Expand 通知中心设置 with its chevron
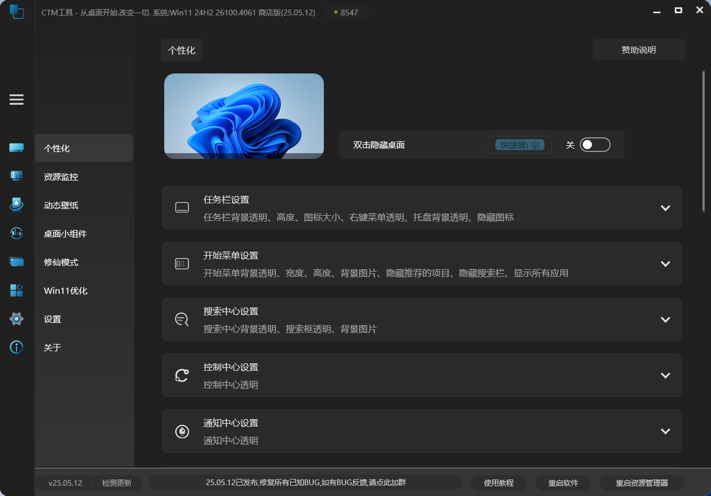 (x=665, y=431)
